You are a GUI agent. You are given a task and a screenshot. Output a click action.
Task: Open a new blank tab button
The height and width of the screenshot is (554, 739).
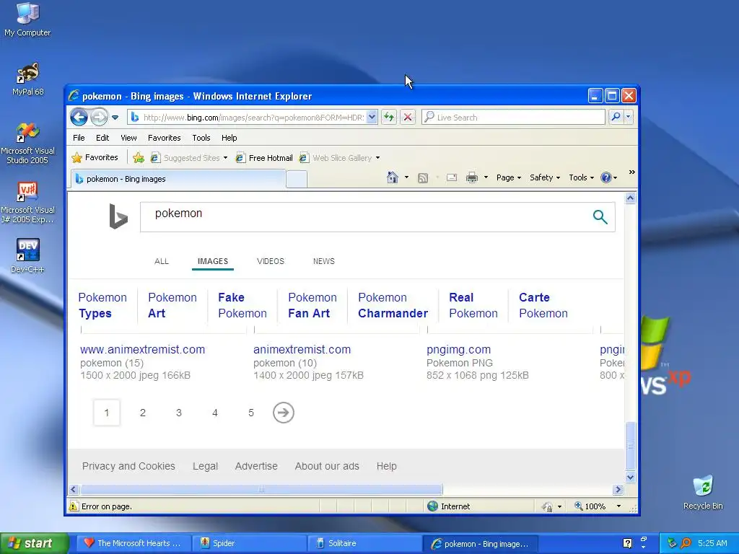click(297, 180)
